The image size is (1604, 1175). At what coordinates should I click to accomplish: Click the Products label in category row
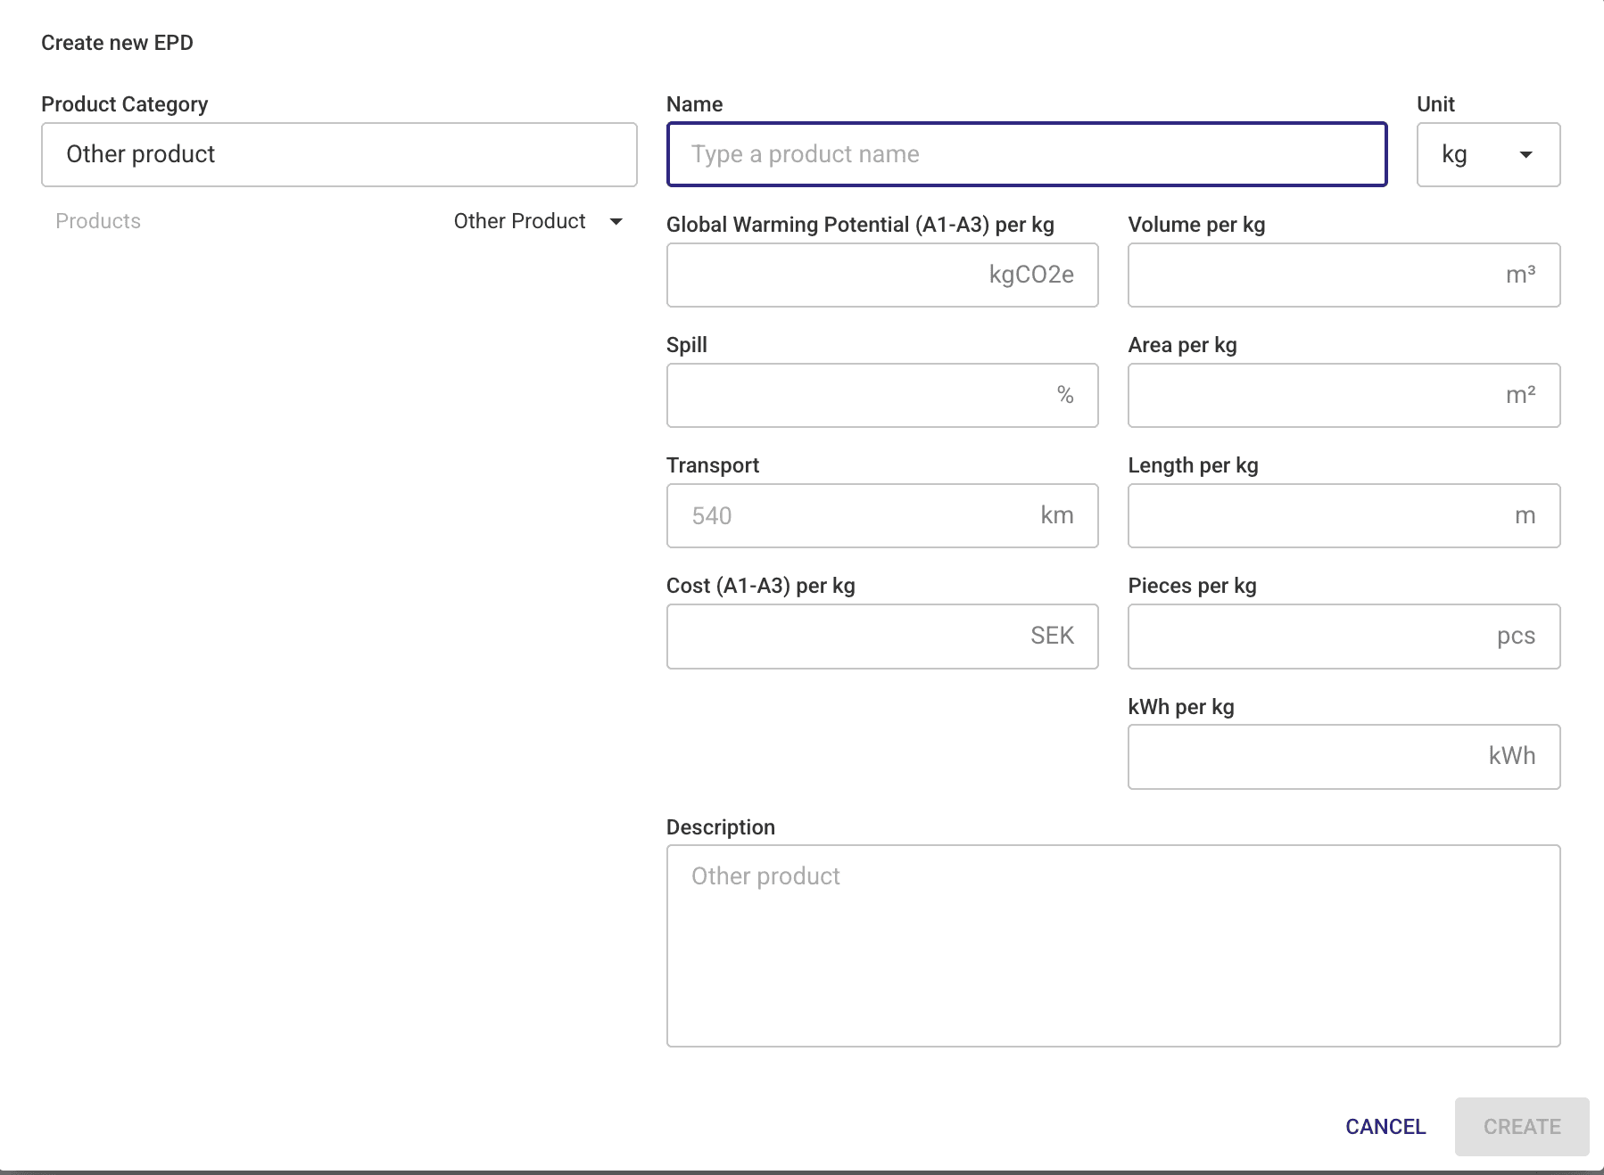click(98, 221)
